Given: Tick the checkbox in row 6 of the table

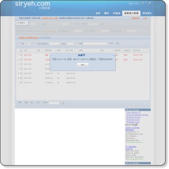Looking at the screenshot, I should click(22, 78).
